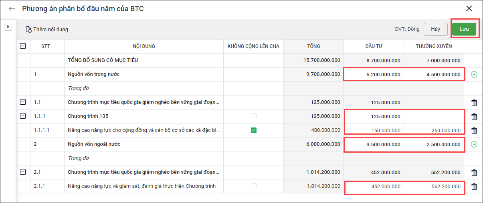Add sub-item under Nguồn vốn trong nước
The image size is (483, 203).
click(x=474, y=74)
